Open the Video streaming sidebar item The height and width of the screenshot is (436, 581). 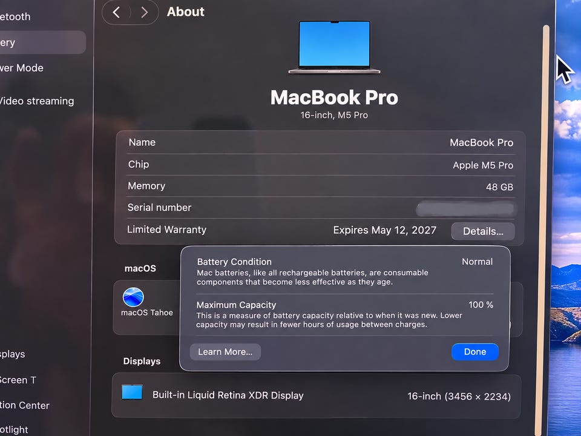(37, 101)
